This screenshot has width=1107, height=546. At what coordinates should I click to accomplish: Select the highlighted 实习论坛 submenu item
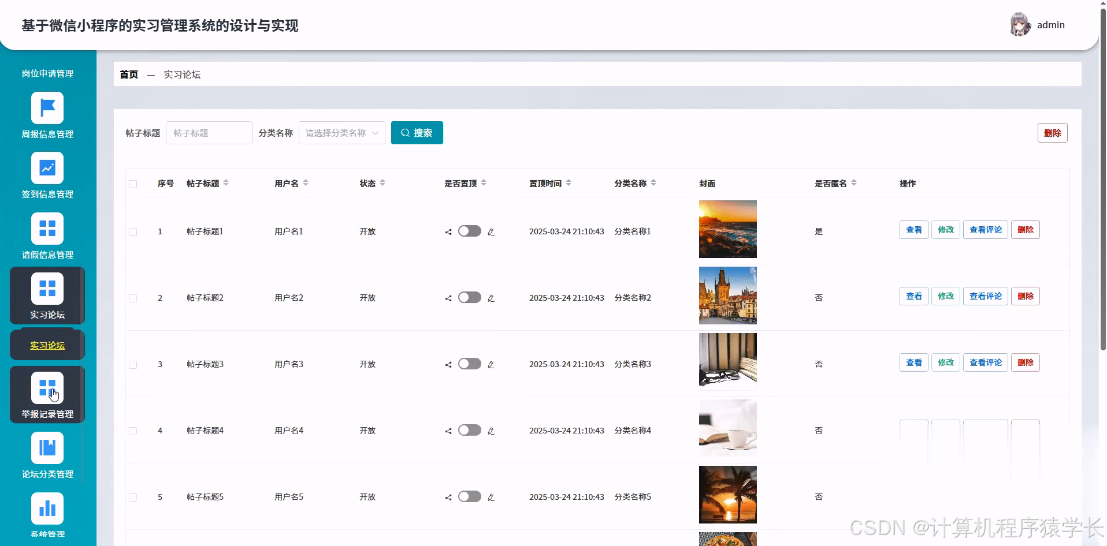(x=47, y=345)
